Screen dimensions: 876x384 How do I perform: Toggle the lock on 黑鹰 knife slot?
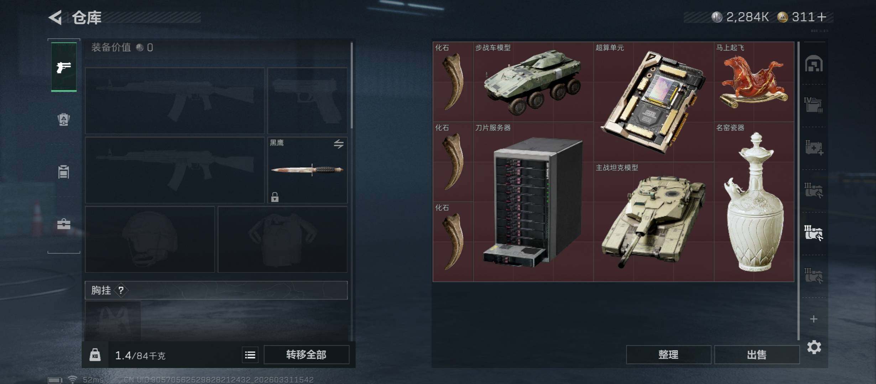[x=275, y=197]
